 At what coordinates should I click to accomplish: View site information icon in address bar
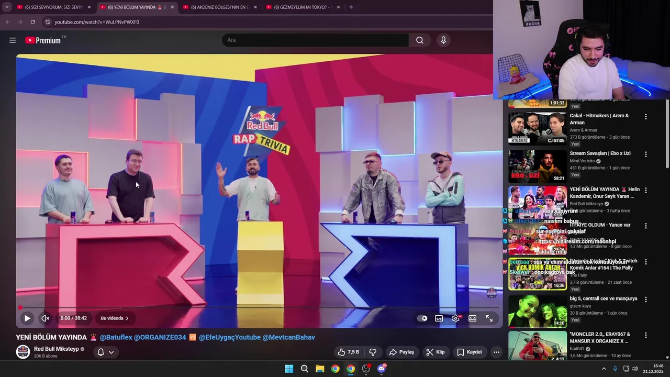[48, 22]
